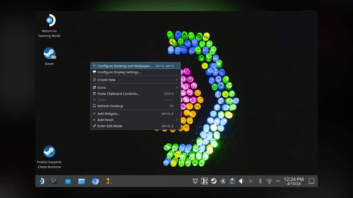Click the Bluetooth tray icon
The image size is (353, 198).
coord(260,181)
